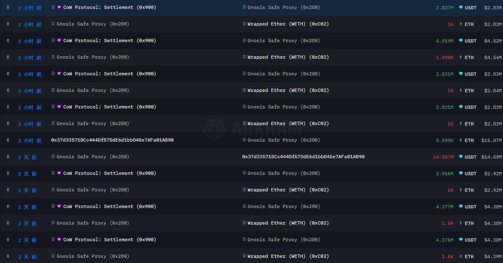Open the '2 小时 前' timestamp in 2.827M USDT row
The height and width of the screenshot is (263, 503).
(x=30, y=8)
